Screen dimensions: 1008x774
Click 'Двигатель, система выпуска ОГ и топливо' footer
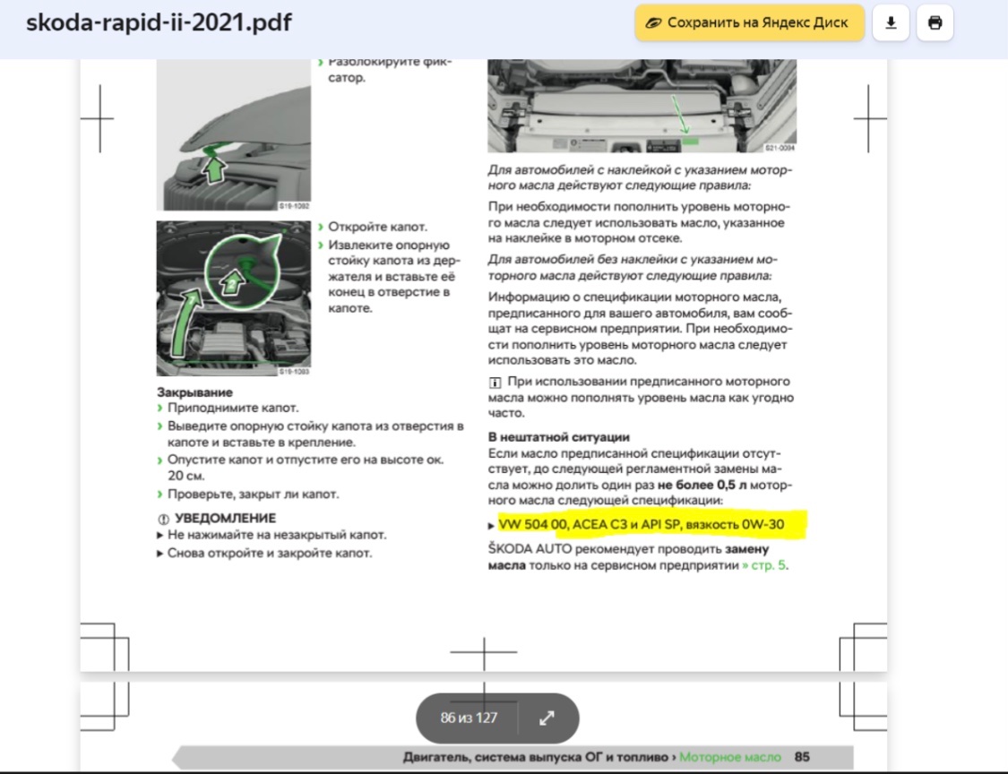(536, 757)
